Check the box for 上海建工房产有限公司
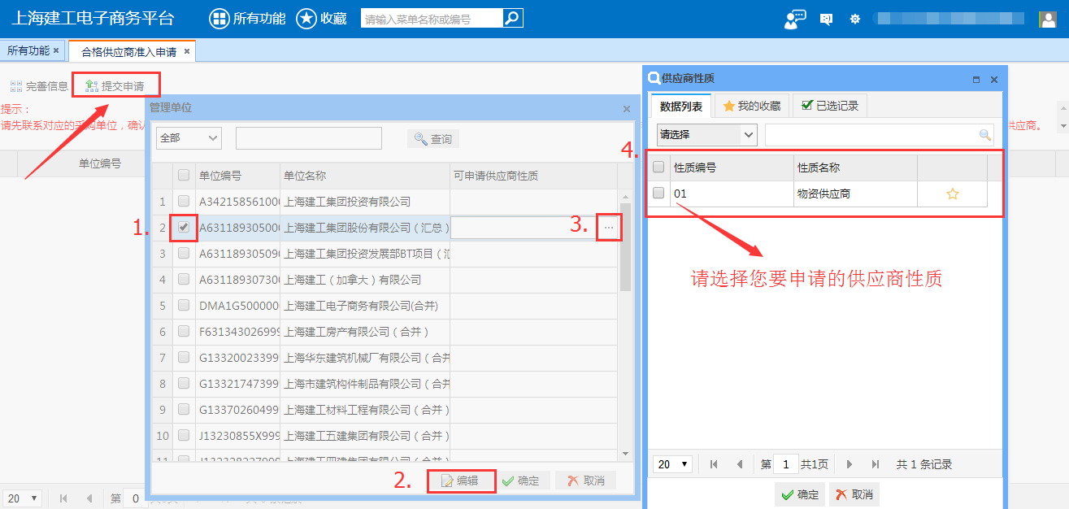1069x509 pixels. coord(184,331)
